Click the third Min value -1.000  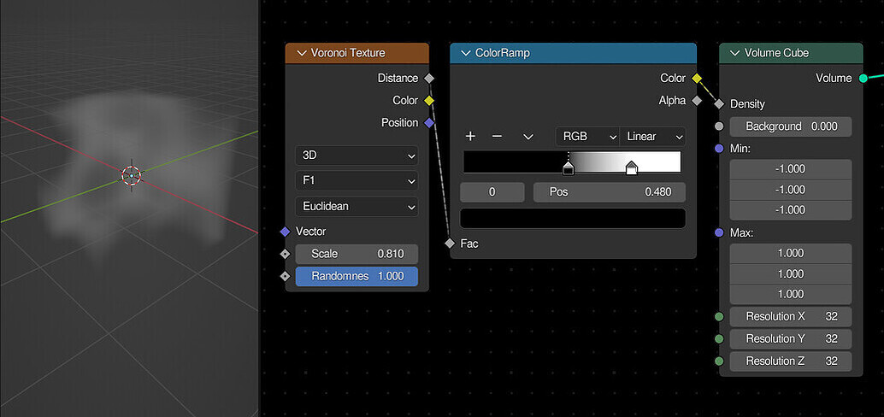(791, 210)
